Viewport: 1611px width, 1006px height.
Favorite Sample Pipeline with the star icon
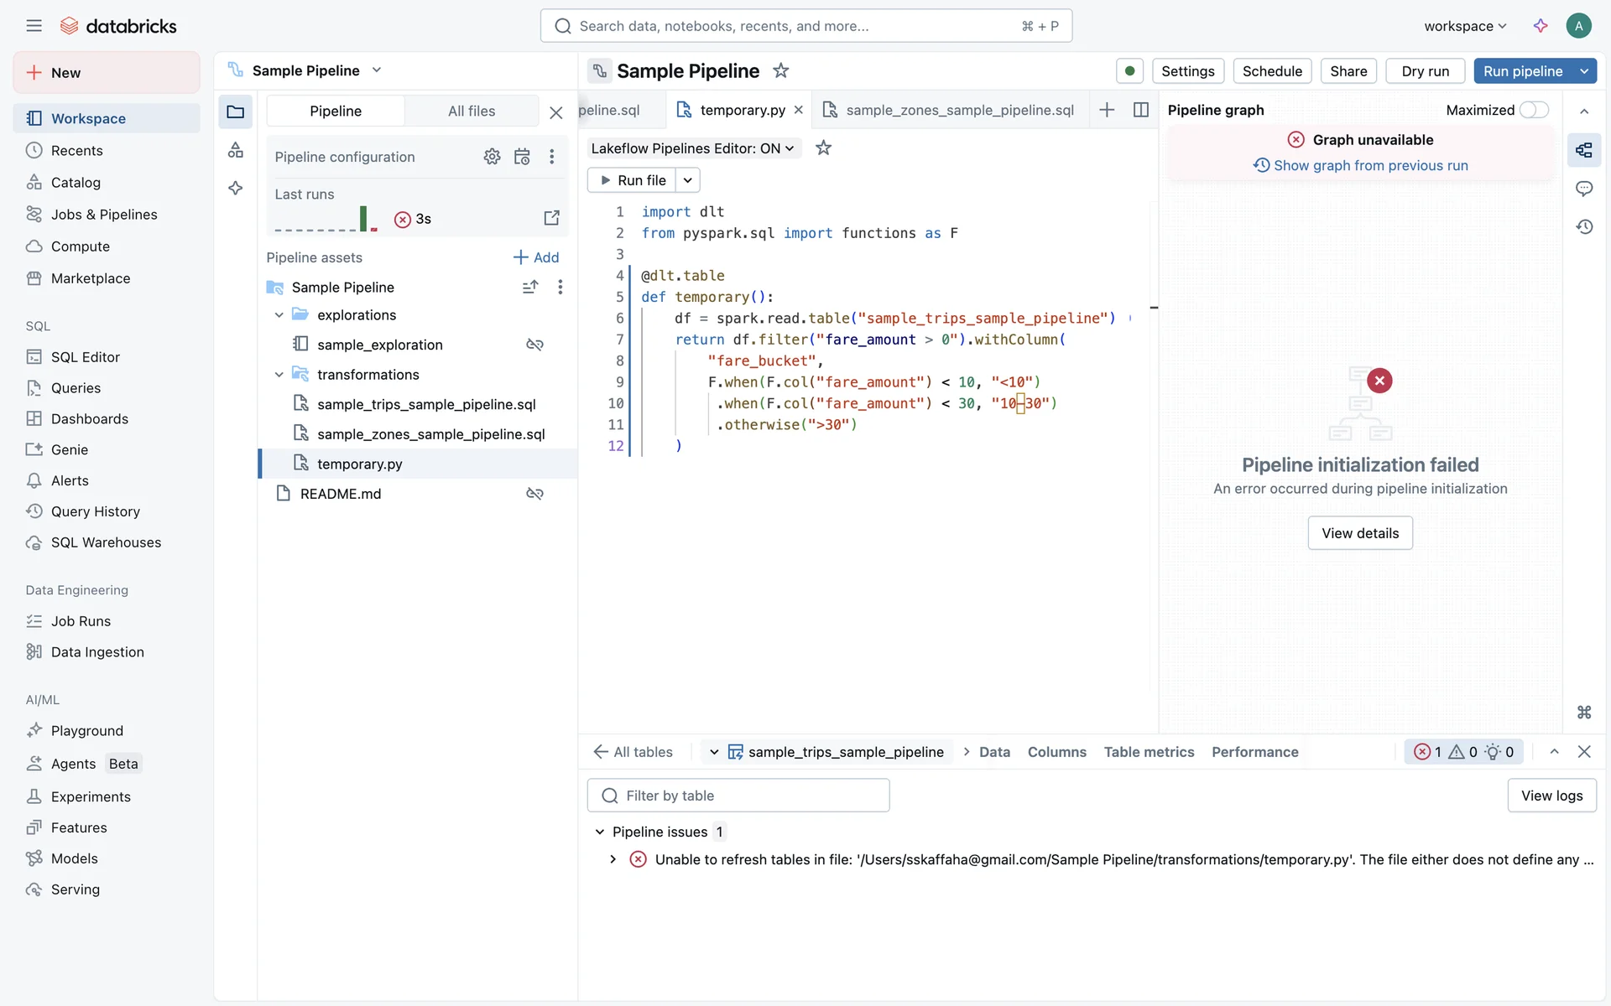point(780,71)
